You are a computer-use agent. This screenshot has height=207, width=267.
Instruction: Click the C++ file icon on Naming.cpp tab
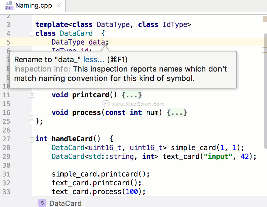click(9, 6)
